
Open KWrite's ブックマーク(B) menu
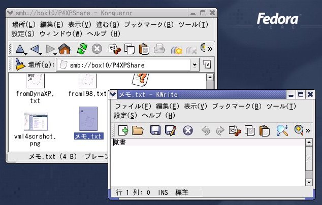tap(237, 106)
